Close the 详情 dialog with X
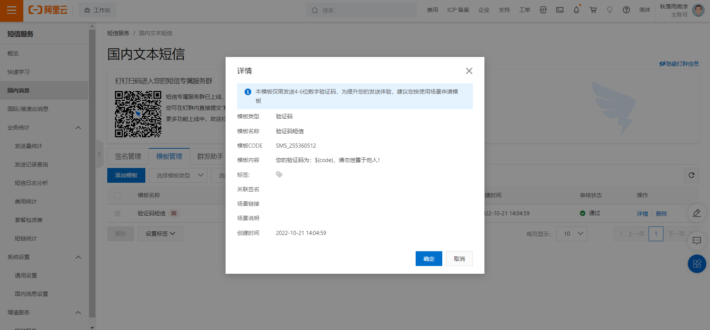Image resolution: width=710 pixels, height=330 pixels. [469, 71]
